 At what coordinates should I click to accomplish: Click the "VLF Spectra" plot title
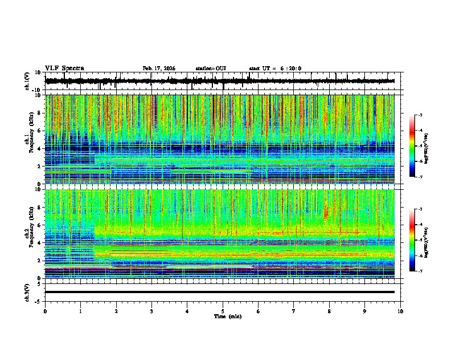coord(64,68)
